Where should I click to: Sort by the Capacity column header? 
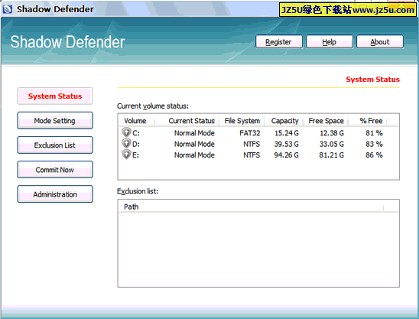(x=284, y=121)
